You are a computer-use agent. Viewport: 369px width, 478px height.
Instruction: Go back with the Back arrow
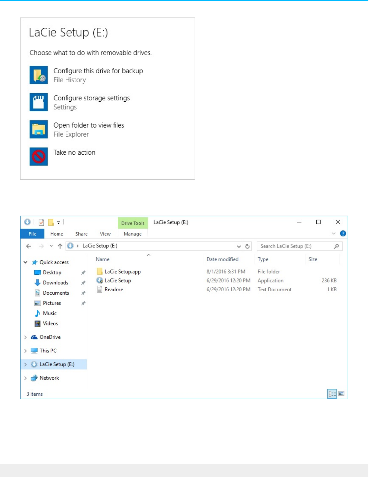pyautogui.click(x=29, y=246)
